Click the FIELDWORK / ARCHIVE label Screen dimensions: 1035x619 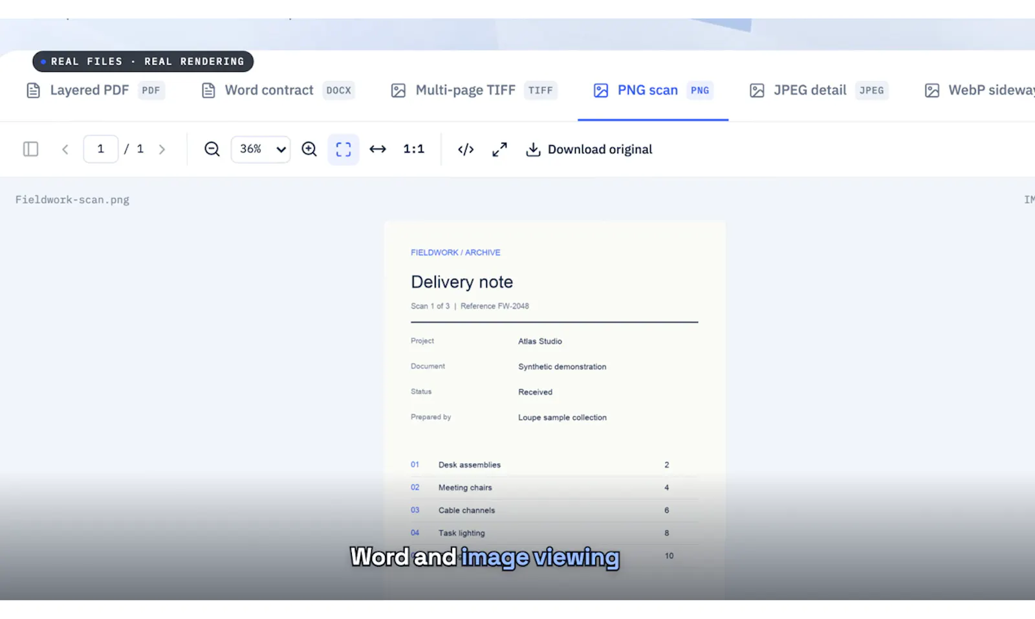coord(455,252)
